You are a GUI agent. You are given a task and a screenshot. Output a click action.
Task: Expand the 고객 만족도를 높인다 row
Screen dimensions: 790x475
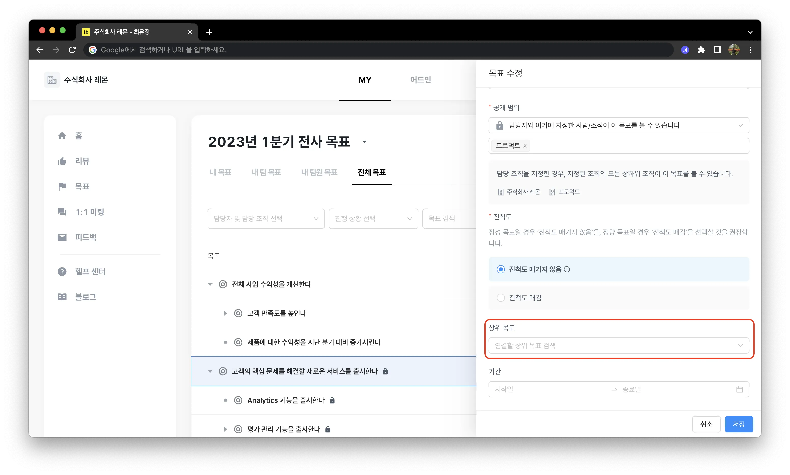[x=225, y=313]
